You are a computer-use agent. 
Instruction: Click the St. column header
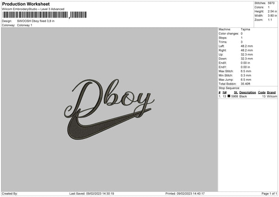(x=236, y=92)
